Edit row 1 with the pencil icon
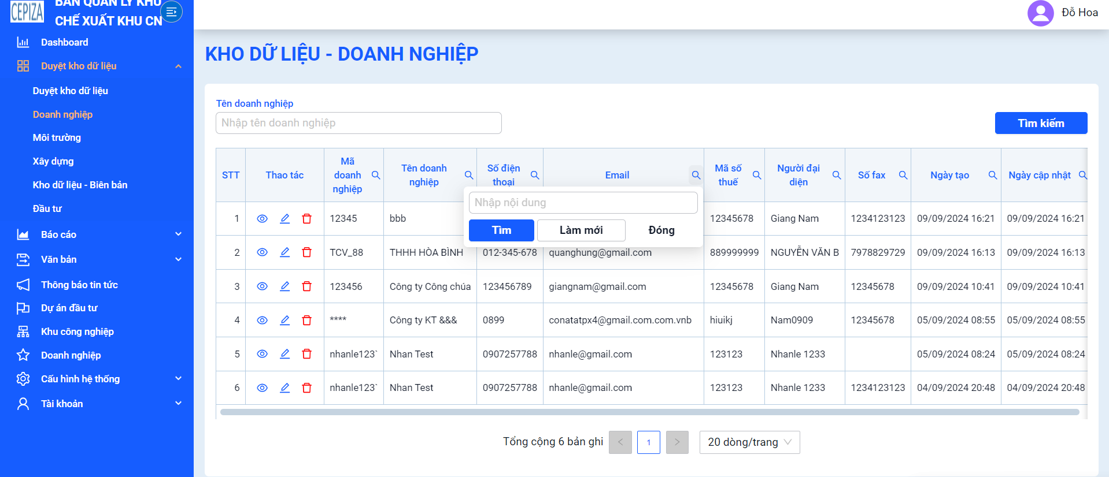1109x477 pixels. tap(285, 218)
